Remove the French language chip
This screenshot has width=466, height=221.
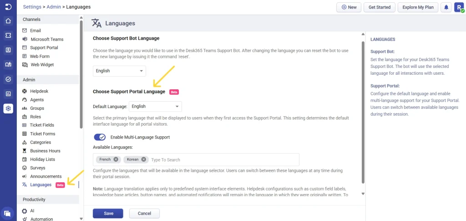coord(116,159)
